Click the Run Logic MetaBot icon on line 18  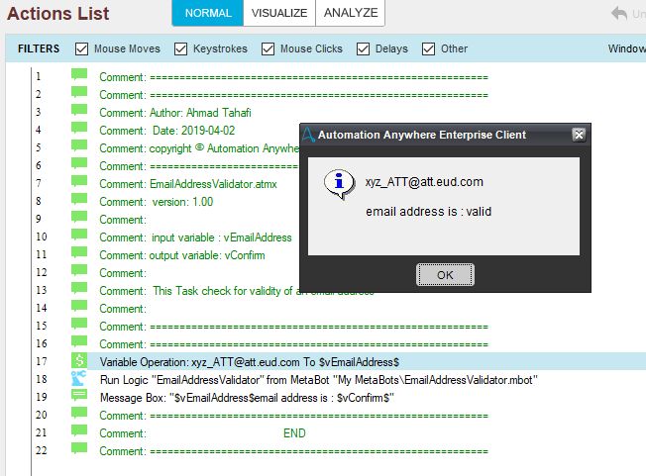pyautogui.click(x=78, y=378)
